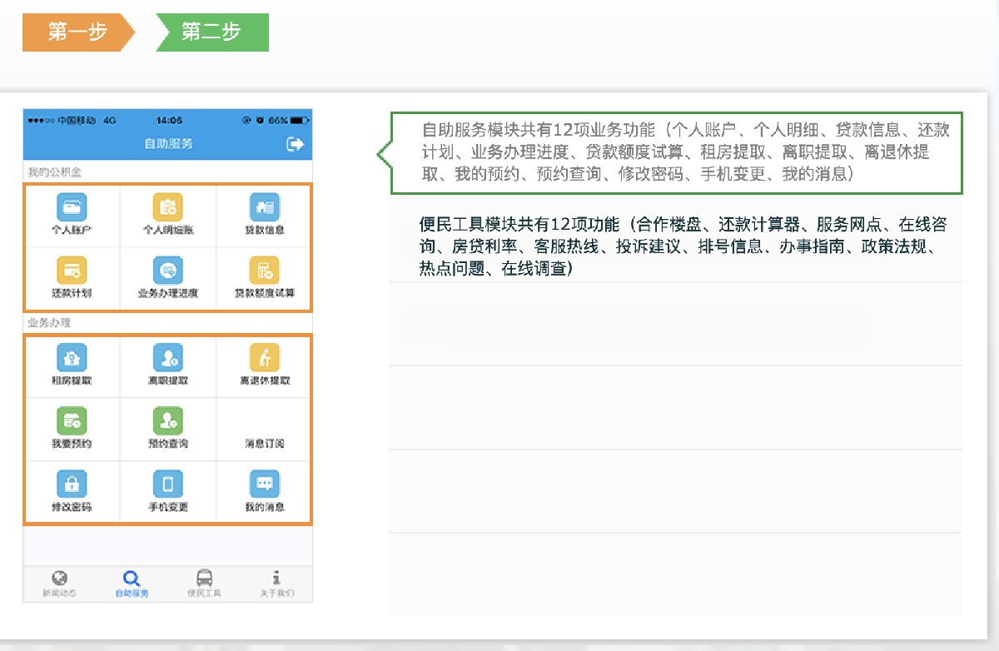999x651 pixels.
Task: Select the 修改密码 lock icon
Action: point(72,484)
